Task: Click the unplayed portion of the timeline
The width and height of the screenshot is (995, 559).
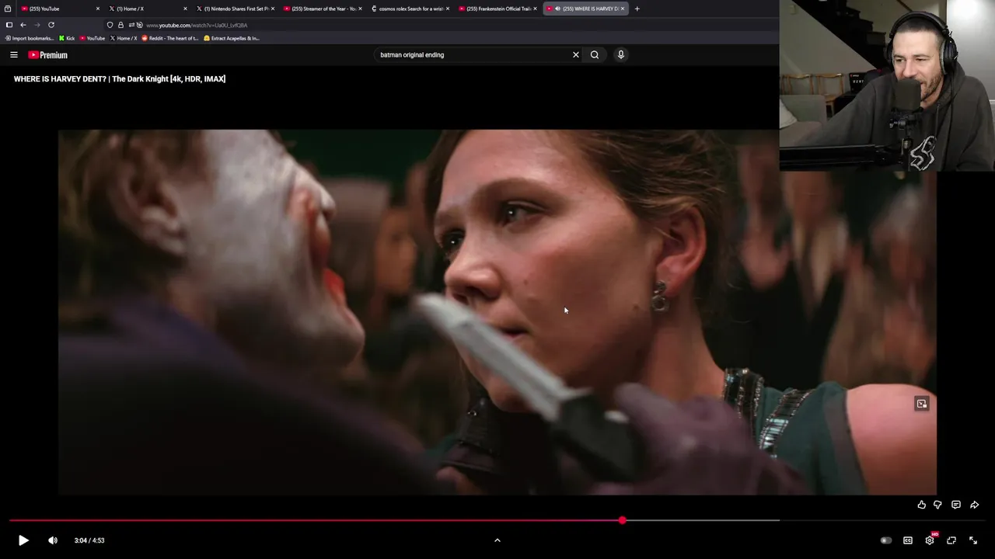Action: [x=805, y=520]
